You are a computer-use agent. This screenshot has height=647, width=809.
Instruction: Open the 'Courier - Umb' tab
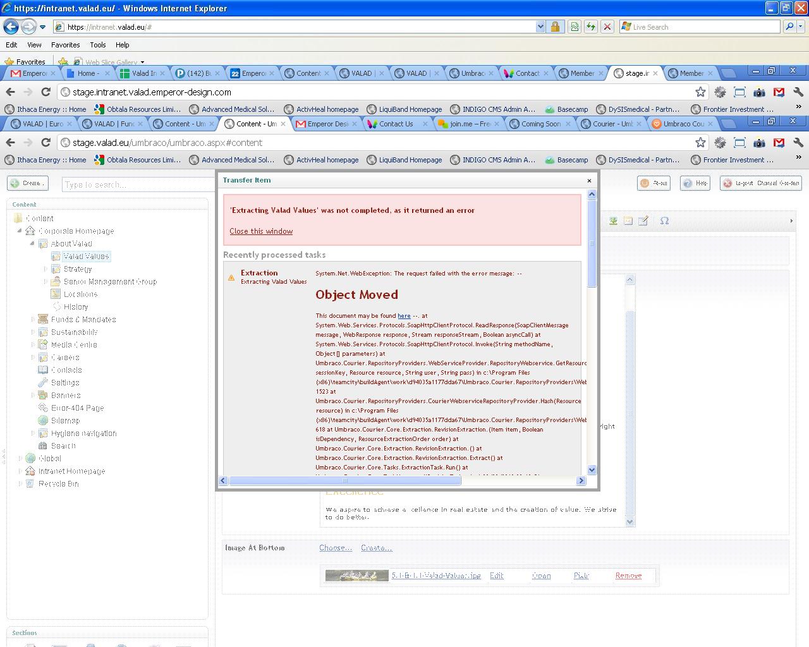click(x=612, y=124)
